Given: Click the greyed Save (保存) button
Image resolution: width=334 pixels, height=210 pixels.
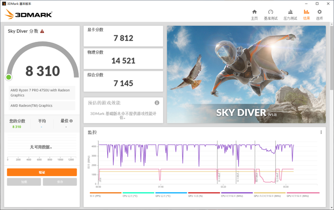Looking at the screenshot, I should click(60, 182).
